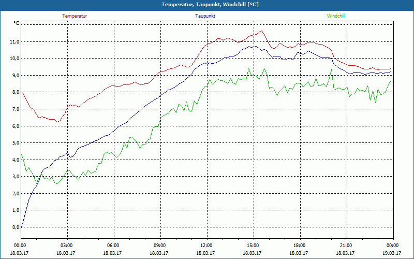
Task: Click the 4,0 y-axis value
Action: click(16, 160)
